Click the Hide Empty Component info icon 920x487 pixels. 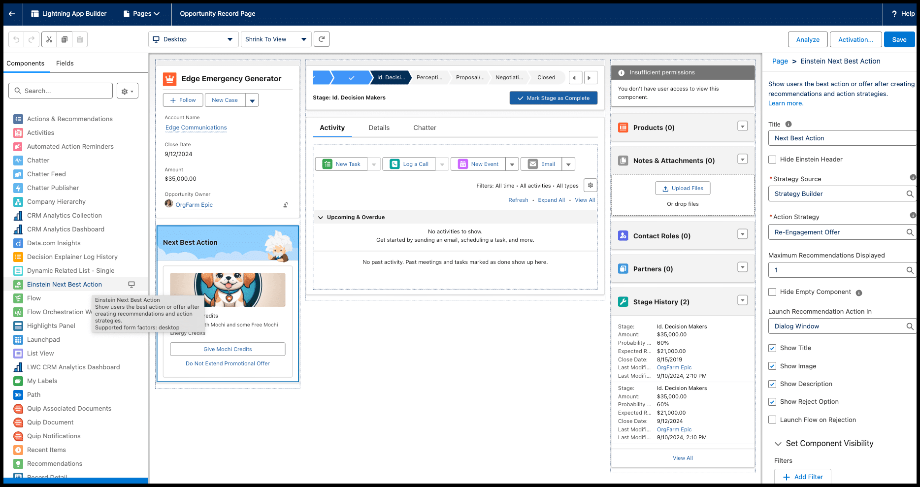point(859,292)
